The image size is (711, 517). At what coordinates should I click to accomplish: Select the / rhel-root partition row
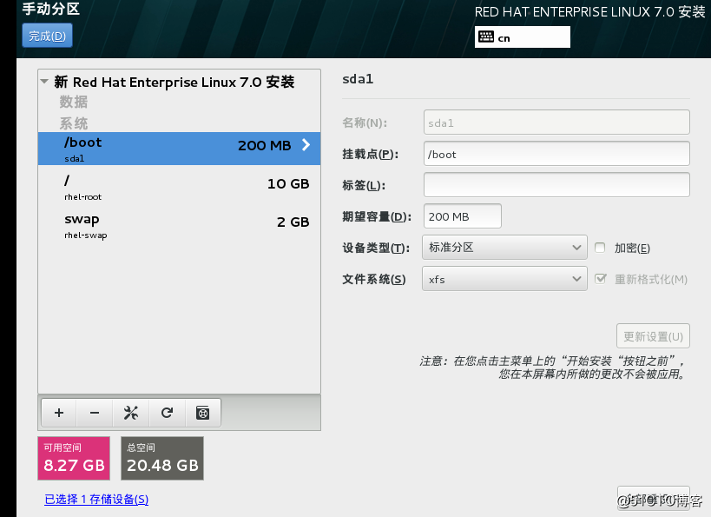coord(179,187)
